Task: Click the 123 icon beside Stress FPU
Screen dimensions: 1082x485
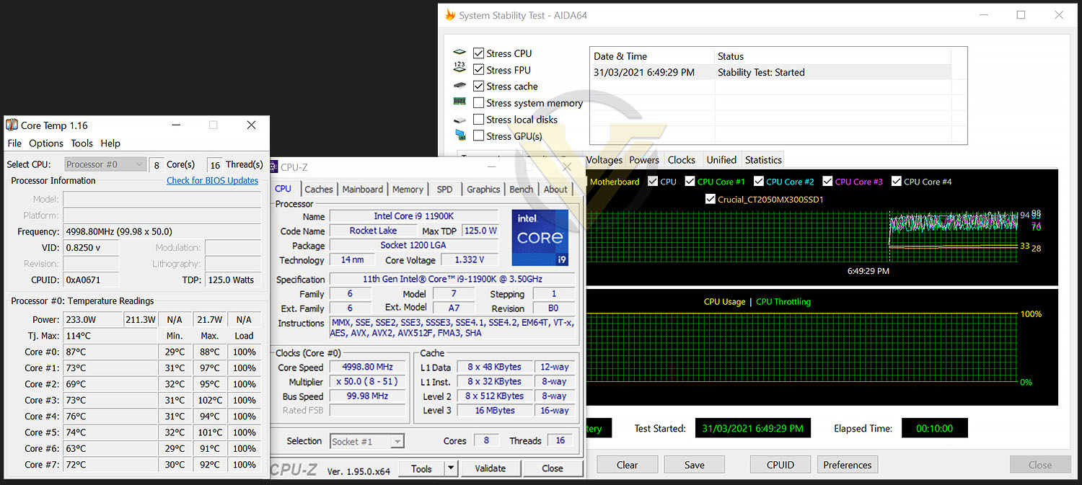Action: 459,67
